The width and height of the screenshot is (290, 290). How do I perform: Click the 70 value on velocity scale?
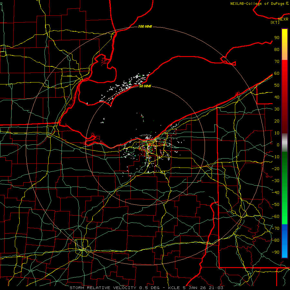277,62
